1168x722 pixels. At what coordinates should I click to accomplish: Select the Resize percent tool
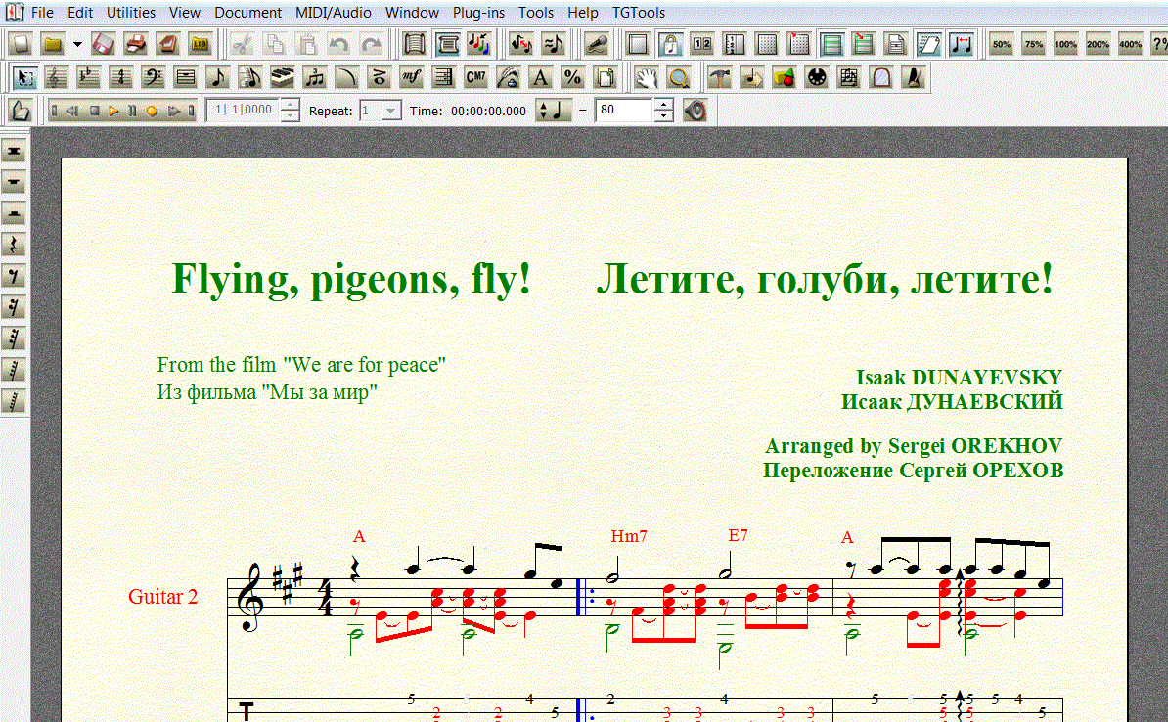[x=572, y=77]
